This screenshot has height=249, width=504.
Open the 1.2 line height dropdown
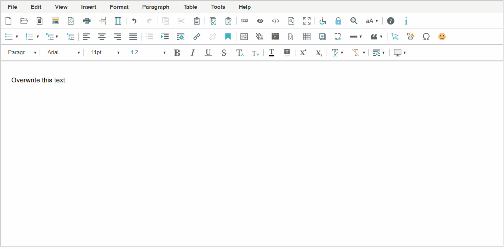tap(148, 52)
